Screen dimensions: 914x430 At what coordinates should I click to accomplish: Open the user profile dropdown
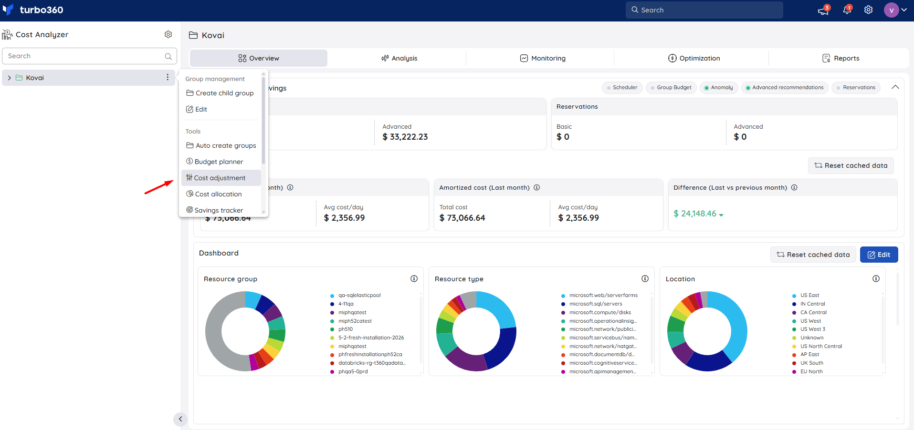coord(895,10)
